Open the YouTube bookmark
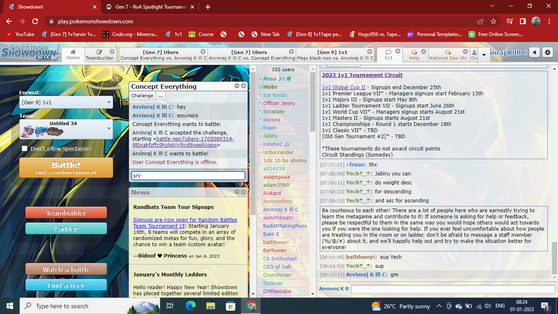This screenshot has height=314, width=558. pyautogui.click(x=20, y=34)
